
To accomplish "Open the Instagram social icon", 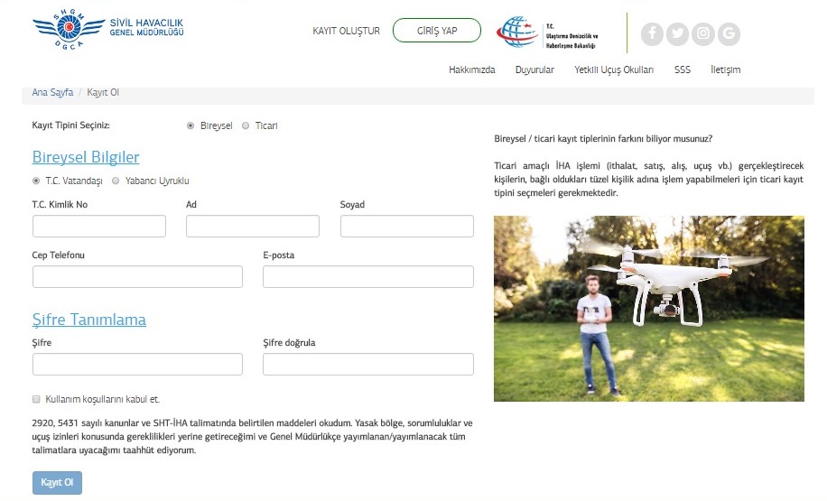I will click(x=702, y=34).
